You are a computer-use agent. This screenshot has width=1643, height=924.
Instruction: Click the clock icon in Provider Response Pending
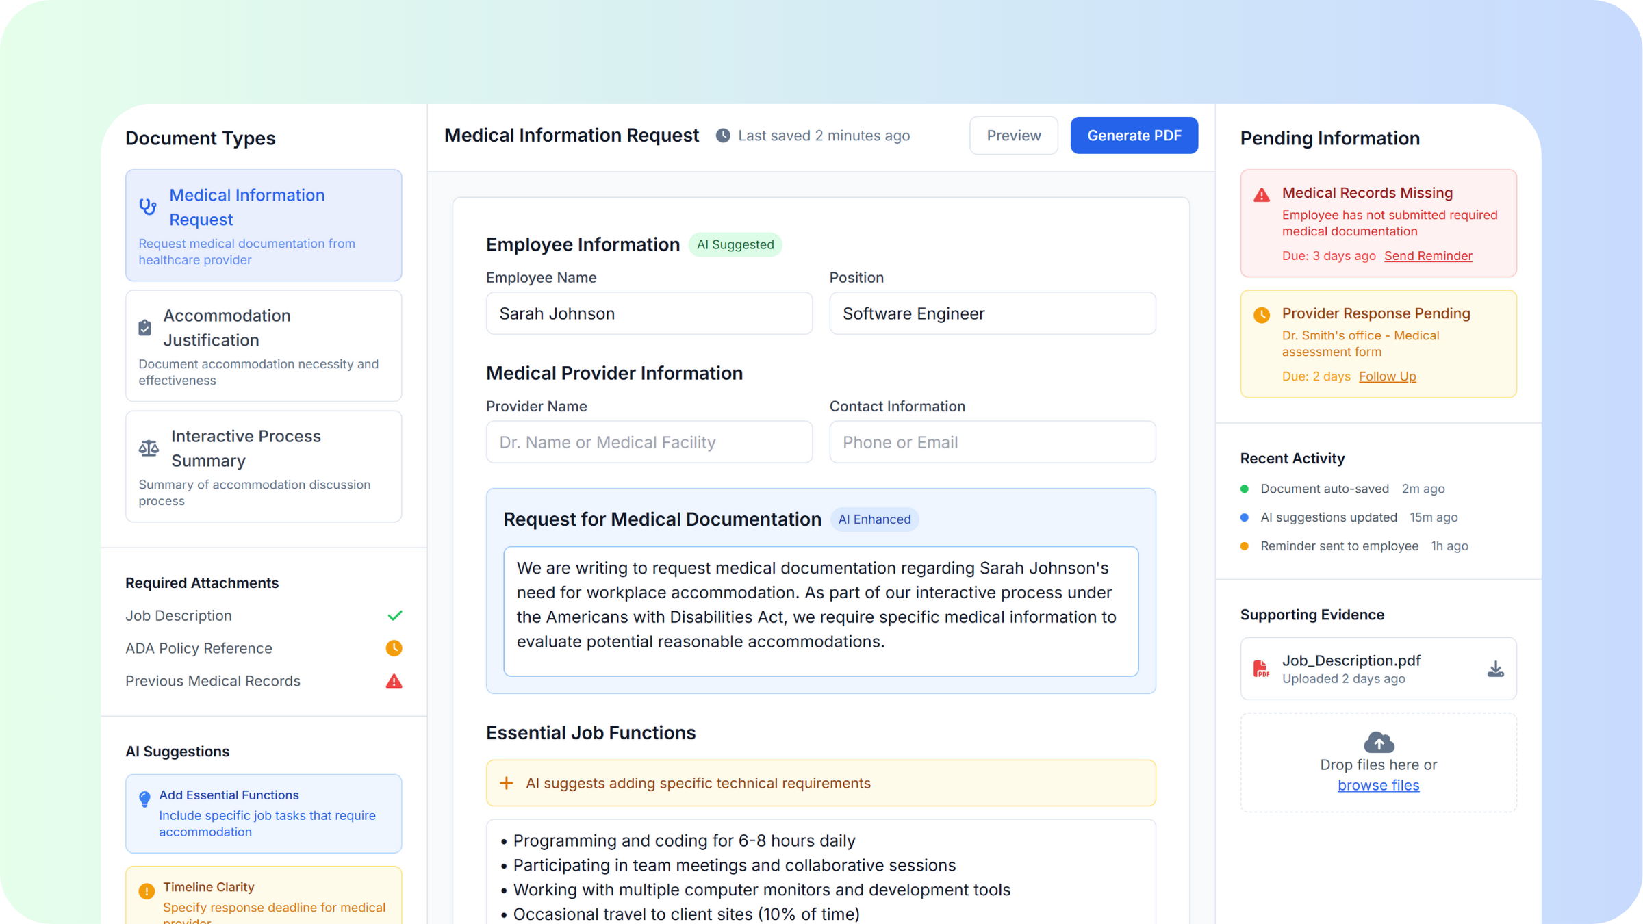coord(1262,315)
